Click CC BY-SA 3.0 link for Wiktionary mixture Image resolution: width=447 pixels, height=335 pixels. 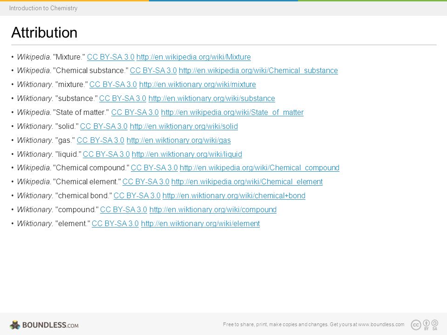click(x=113, y=84)
